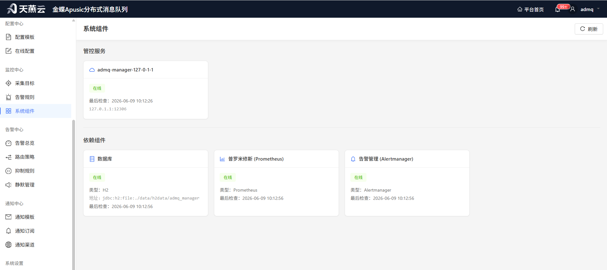607x270 pixels.
Task: Open the admq-manager-127-0-1-1 service card
Action: click(x=146, y=90)
